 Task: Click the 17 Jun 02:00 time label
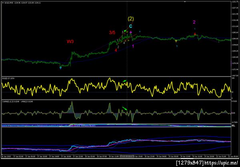coord(18,157)
